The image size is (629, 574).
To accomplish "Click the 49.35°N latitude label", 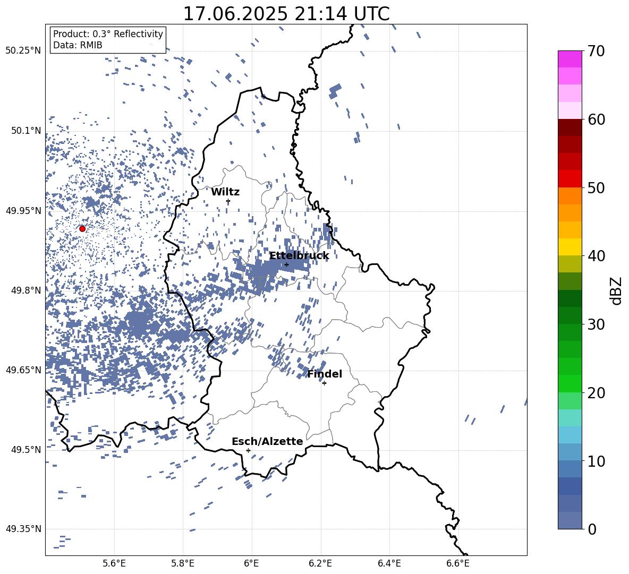I will coord(23,529).
